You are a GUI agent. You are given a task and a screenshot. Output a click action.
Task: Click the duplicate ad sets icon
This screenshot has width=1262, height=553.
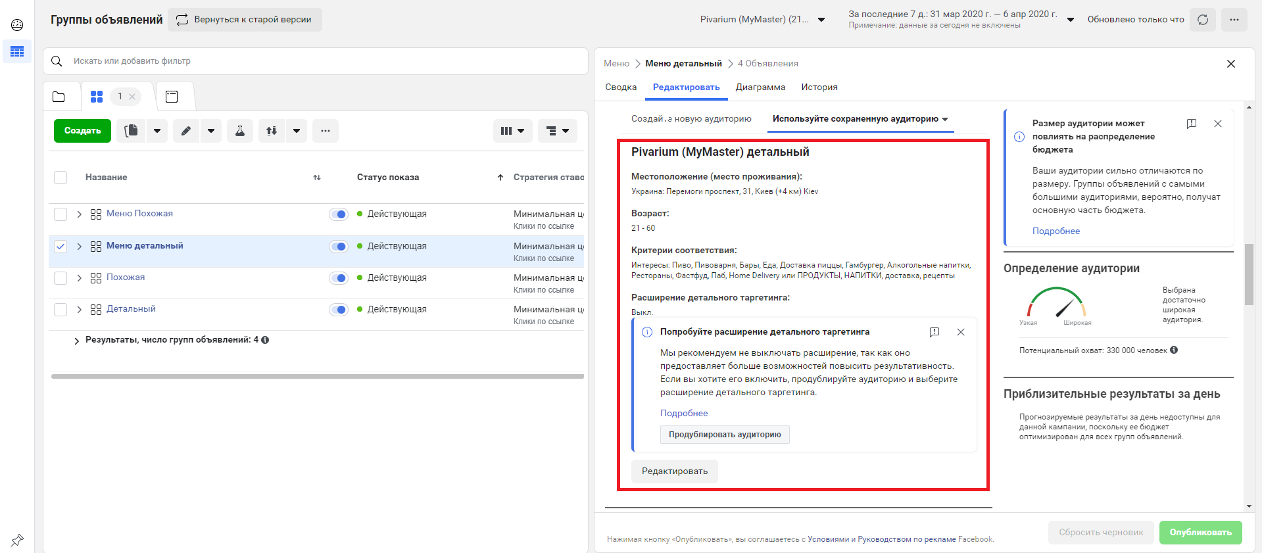tap(132, 131)
